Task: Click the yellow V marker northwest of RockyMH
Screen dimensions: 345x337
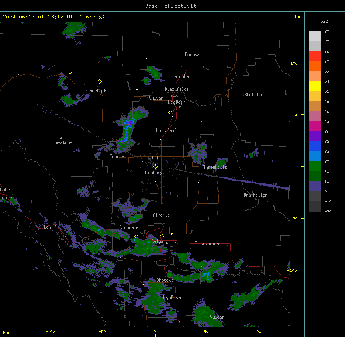Action: click(70, 74)
